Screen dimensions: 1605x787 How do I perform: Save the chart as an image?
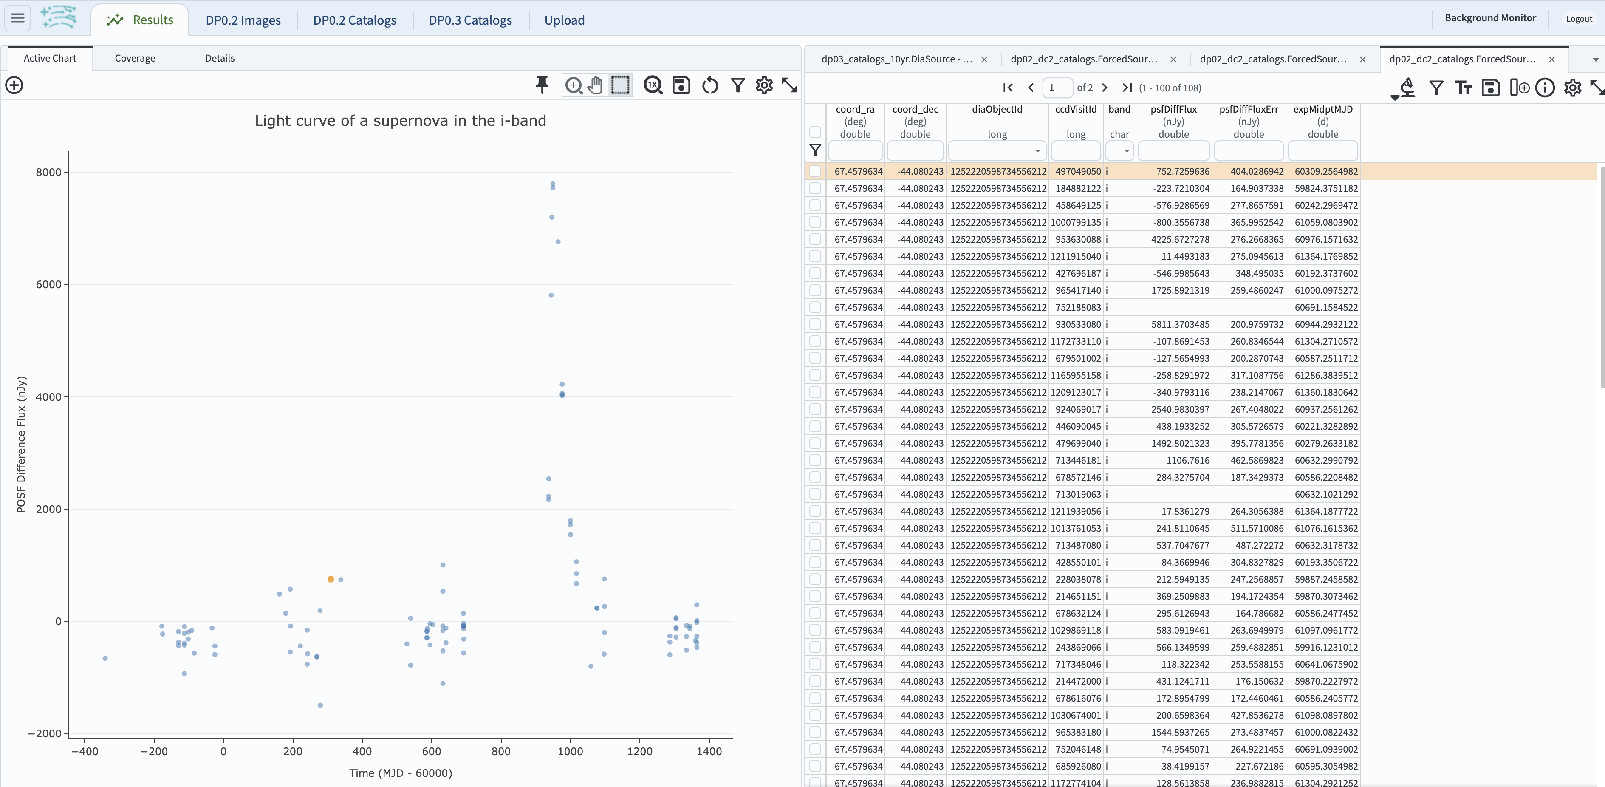click(681, 85)
